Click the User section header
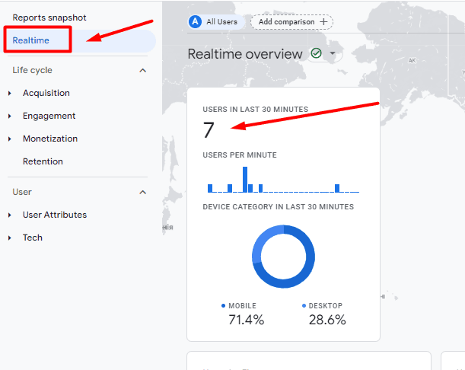Image resolution: width=465 pixels, height=370 pixels. coord(22,192)
